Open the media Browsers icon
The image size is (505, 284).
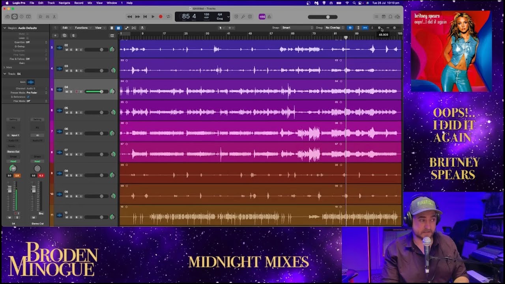pyautogui.click(x=397, y=17)
